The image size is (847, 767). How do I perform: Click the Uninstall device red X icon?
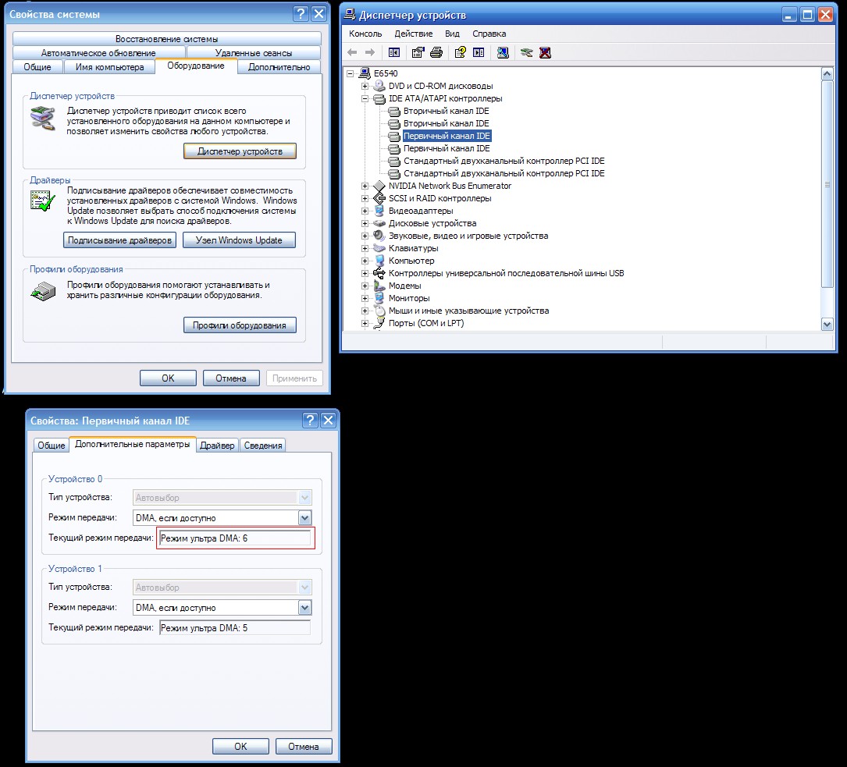(545, 52)
